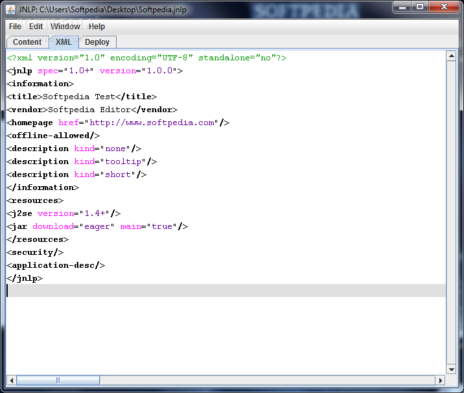Click the <offline-allowed/> line

pos(53,136)
